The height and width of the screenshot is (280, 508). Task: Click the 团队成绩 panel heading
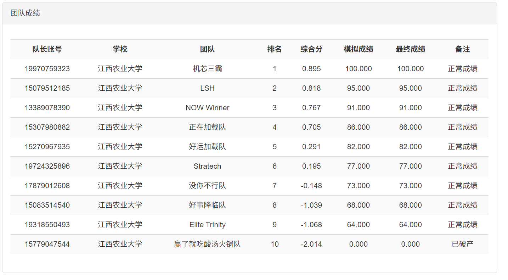click(25, 13)
